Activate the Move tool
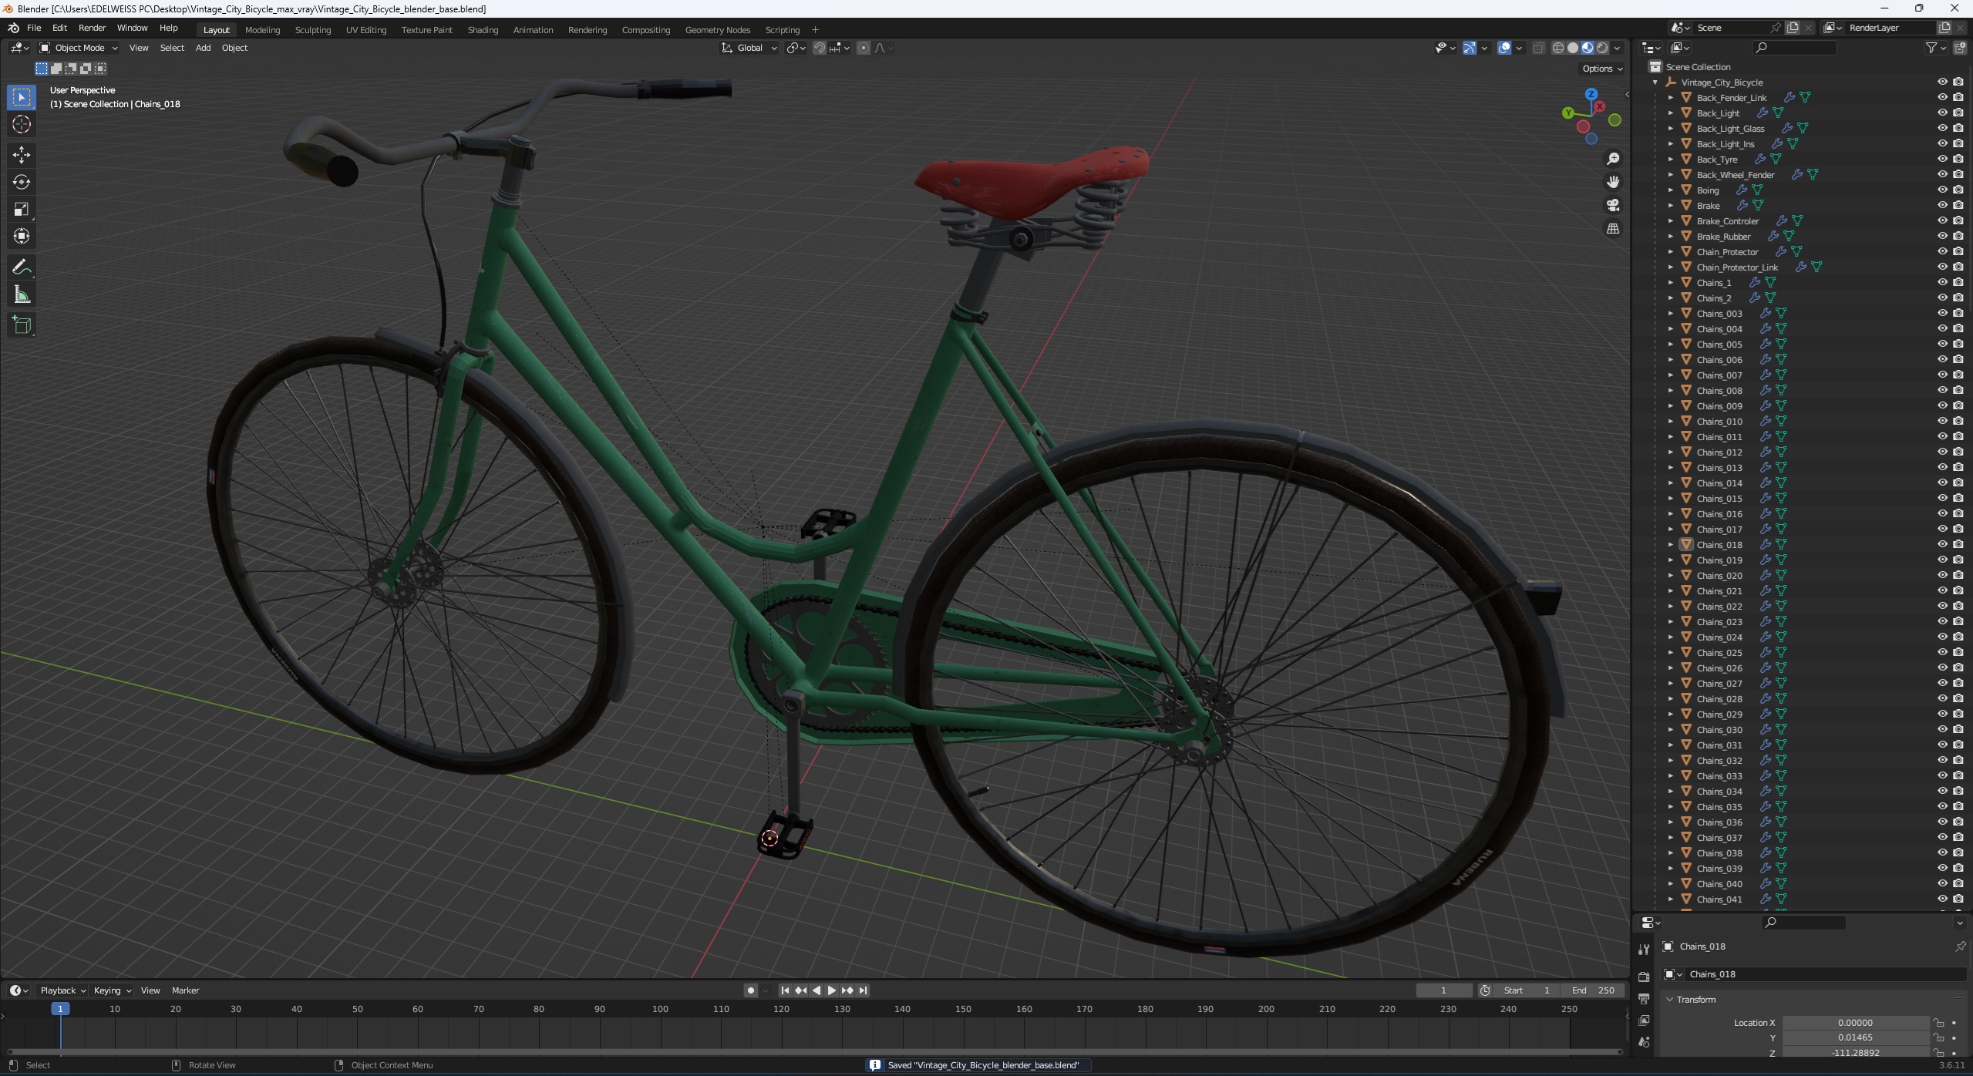The image size is (1973, 1076). 22,155
